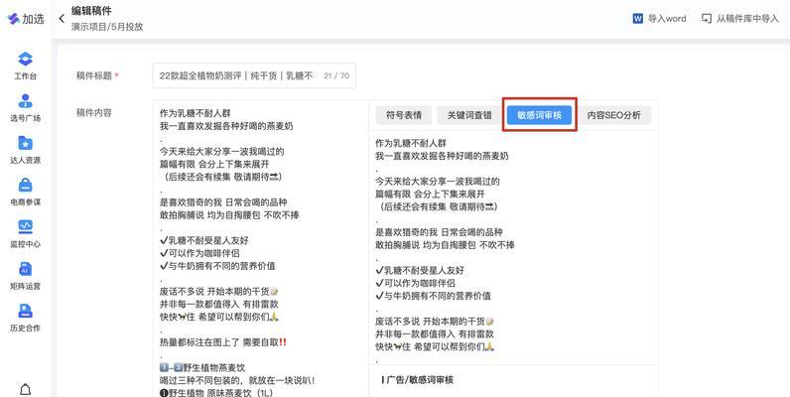Screen dimensions: 790x397
Task: Click the 稿件内容 text editor area
Action: (x=261, y=248)
